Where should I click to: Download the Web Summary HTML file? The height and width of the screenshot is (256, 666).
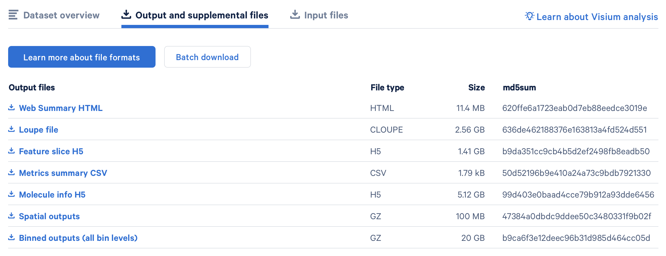coord(61,108)
